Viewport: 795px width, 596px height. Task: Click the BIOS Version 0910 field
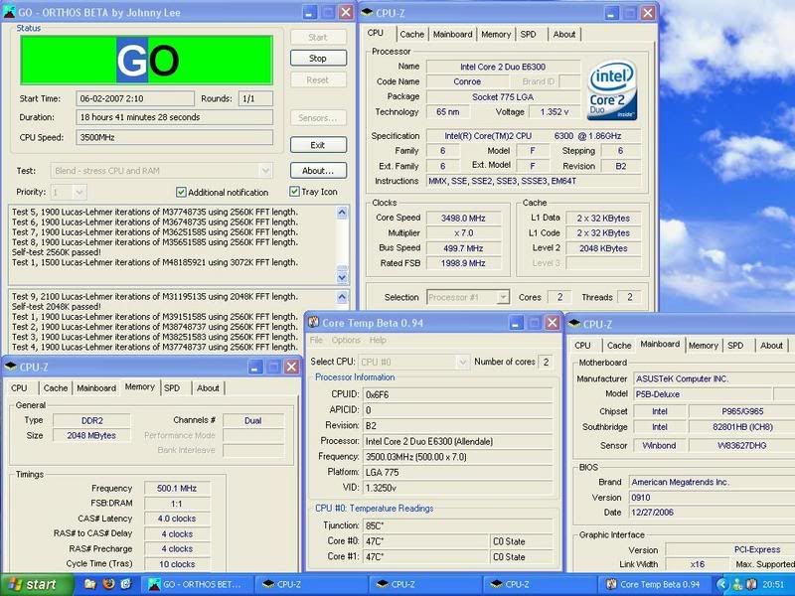712,498
